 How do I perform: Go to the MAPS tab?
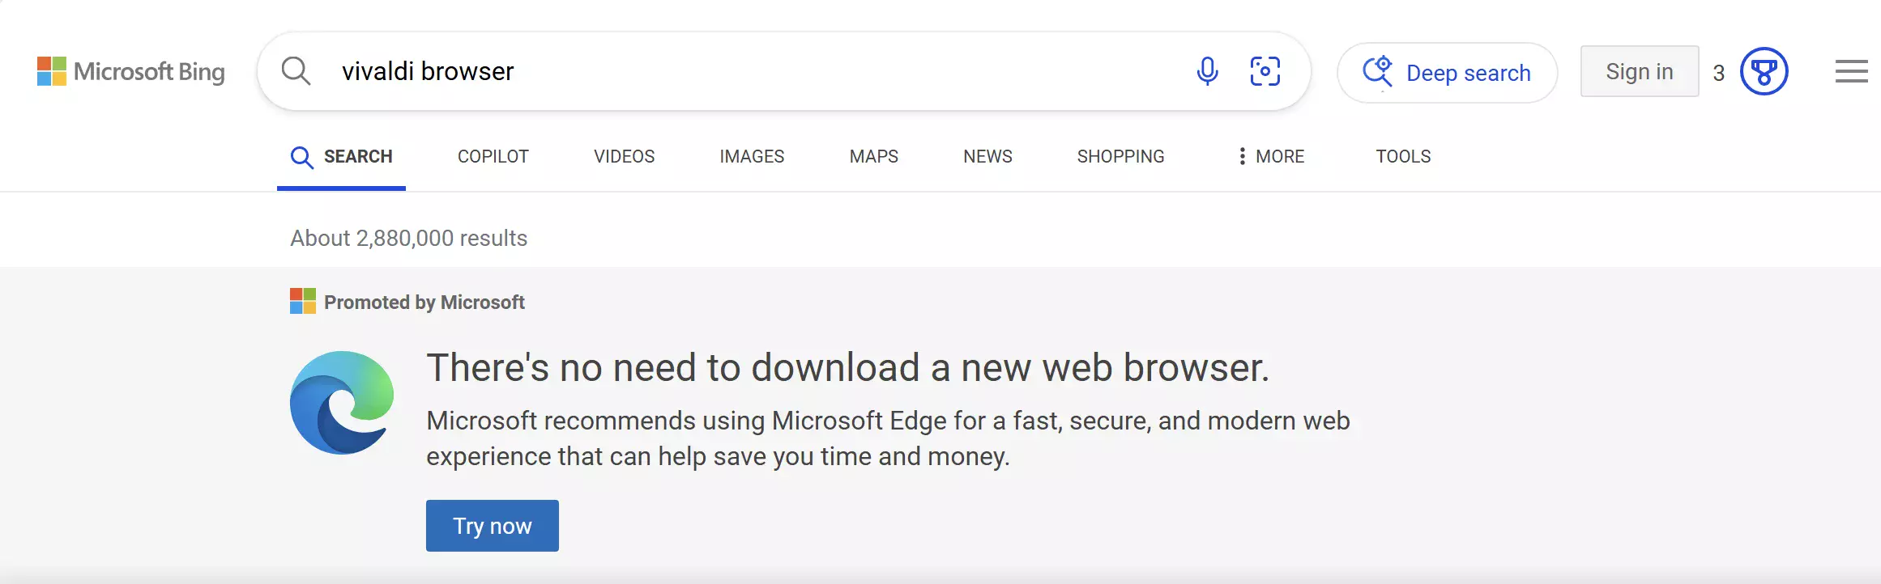873,156
